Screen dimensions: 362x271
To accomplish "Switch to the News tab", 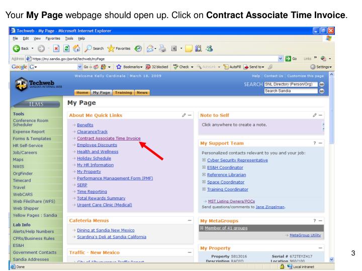I will coord(142,92).
